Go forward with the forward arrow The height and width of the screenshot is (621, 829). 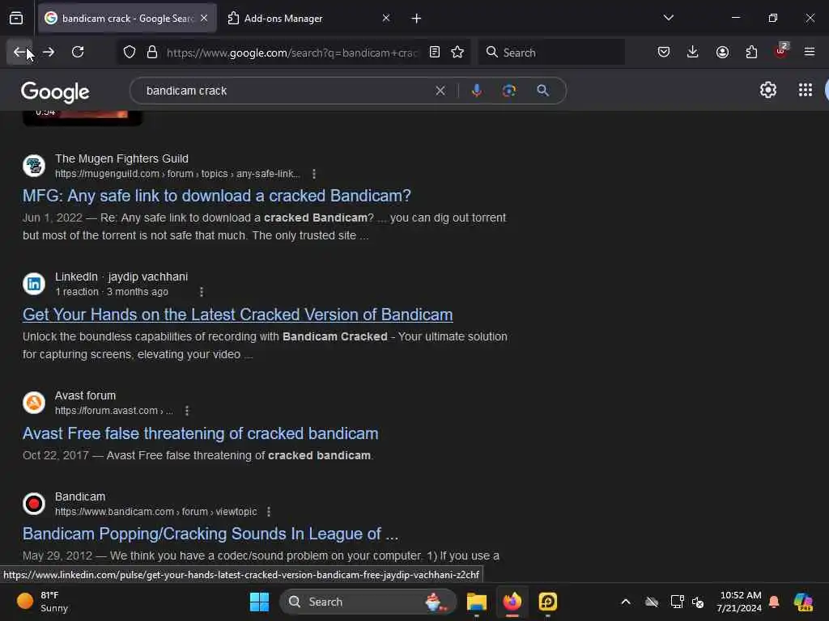[x=49, y=52]
